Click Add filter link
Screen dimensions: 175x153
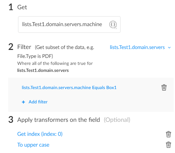coord(38,102)
